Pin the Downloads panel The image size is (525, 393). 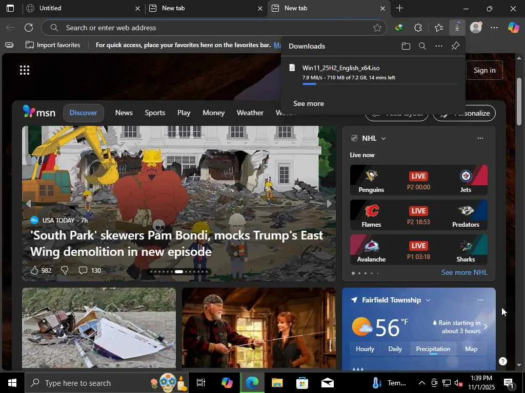[x=455, y=46]
